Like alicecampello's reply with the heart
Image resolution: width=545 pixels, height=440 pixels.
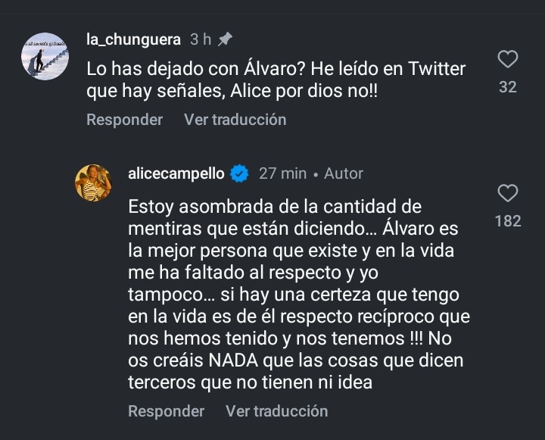click(508, 193)
